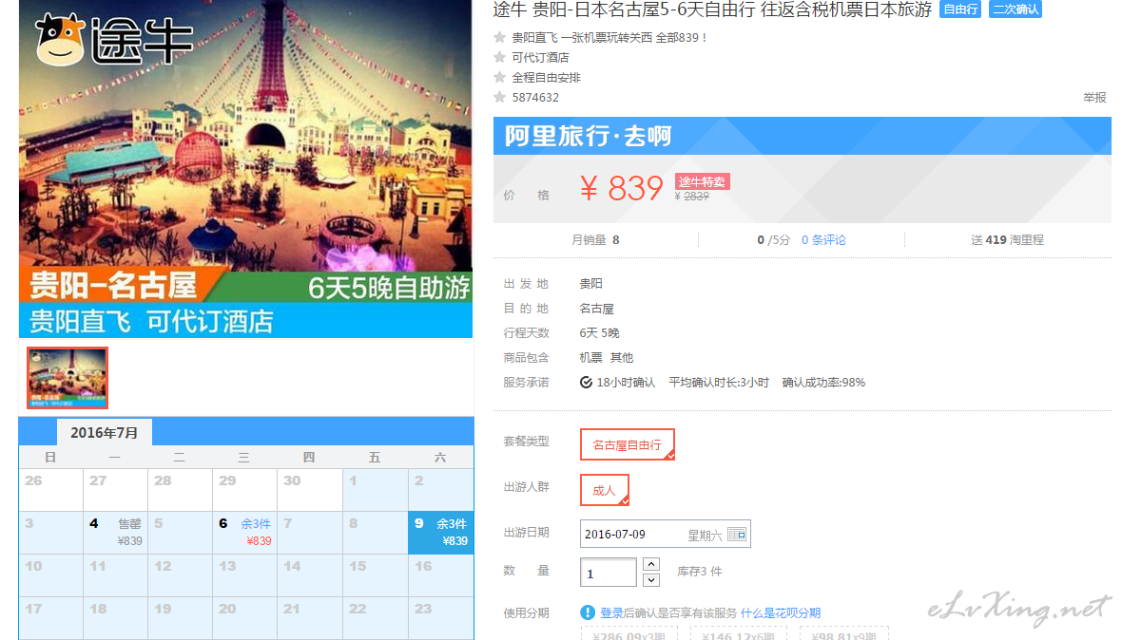This screenshot has width=1122, height=640.
Task: Click the 途牛特卖 red badge
Action: click(x=702, y=181)
